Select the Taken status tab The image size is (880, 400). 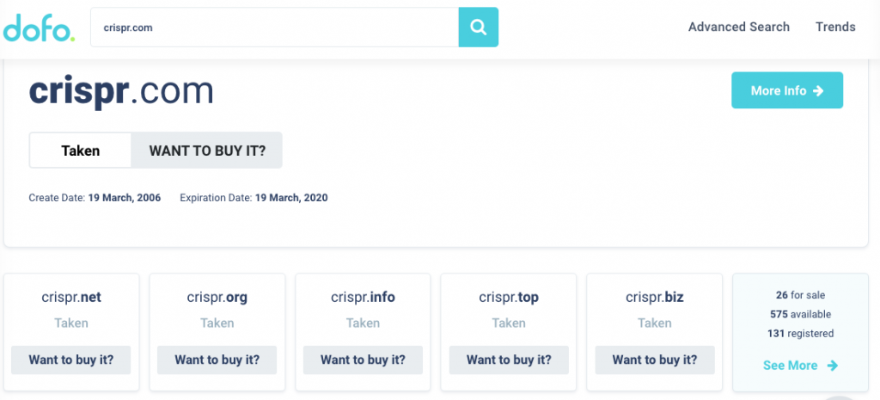[x=80, y=151]
